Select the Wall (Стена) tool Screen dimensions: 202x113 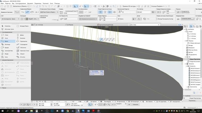point(5,35)
